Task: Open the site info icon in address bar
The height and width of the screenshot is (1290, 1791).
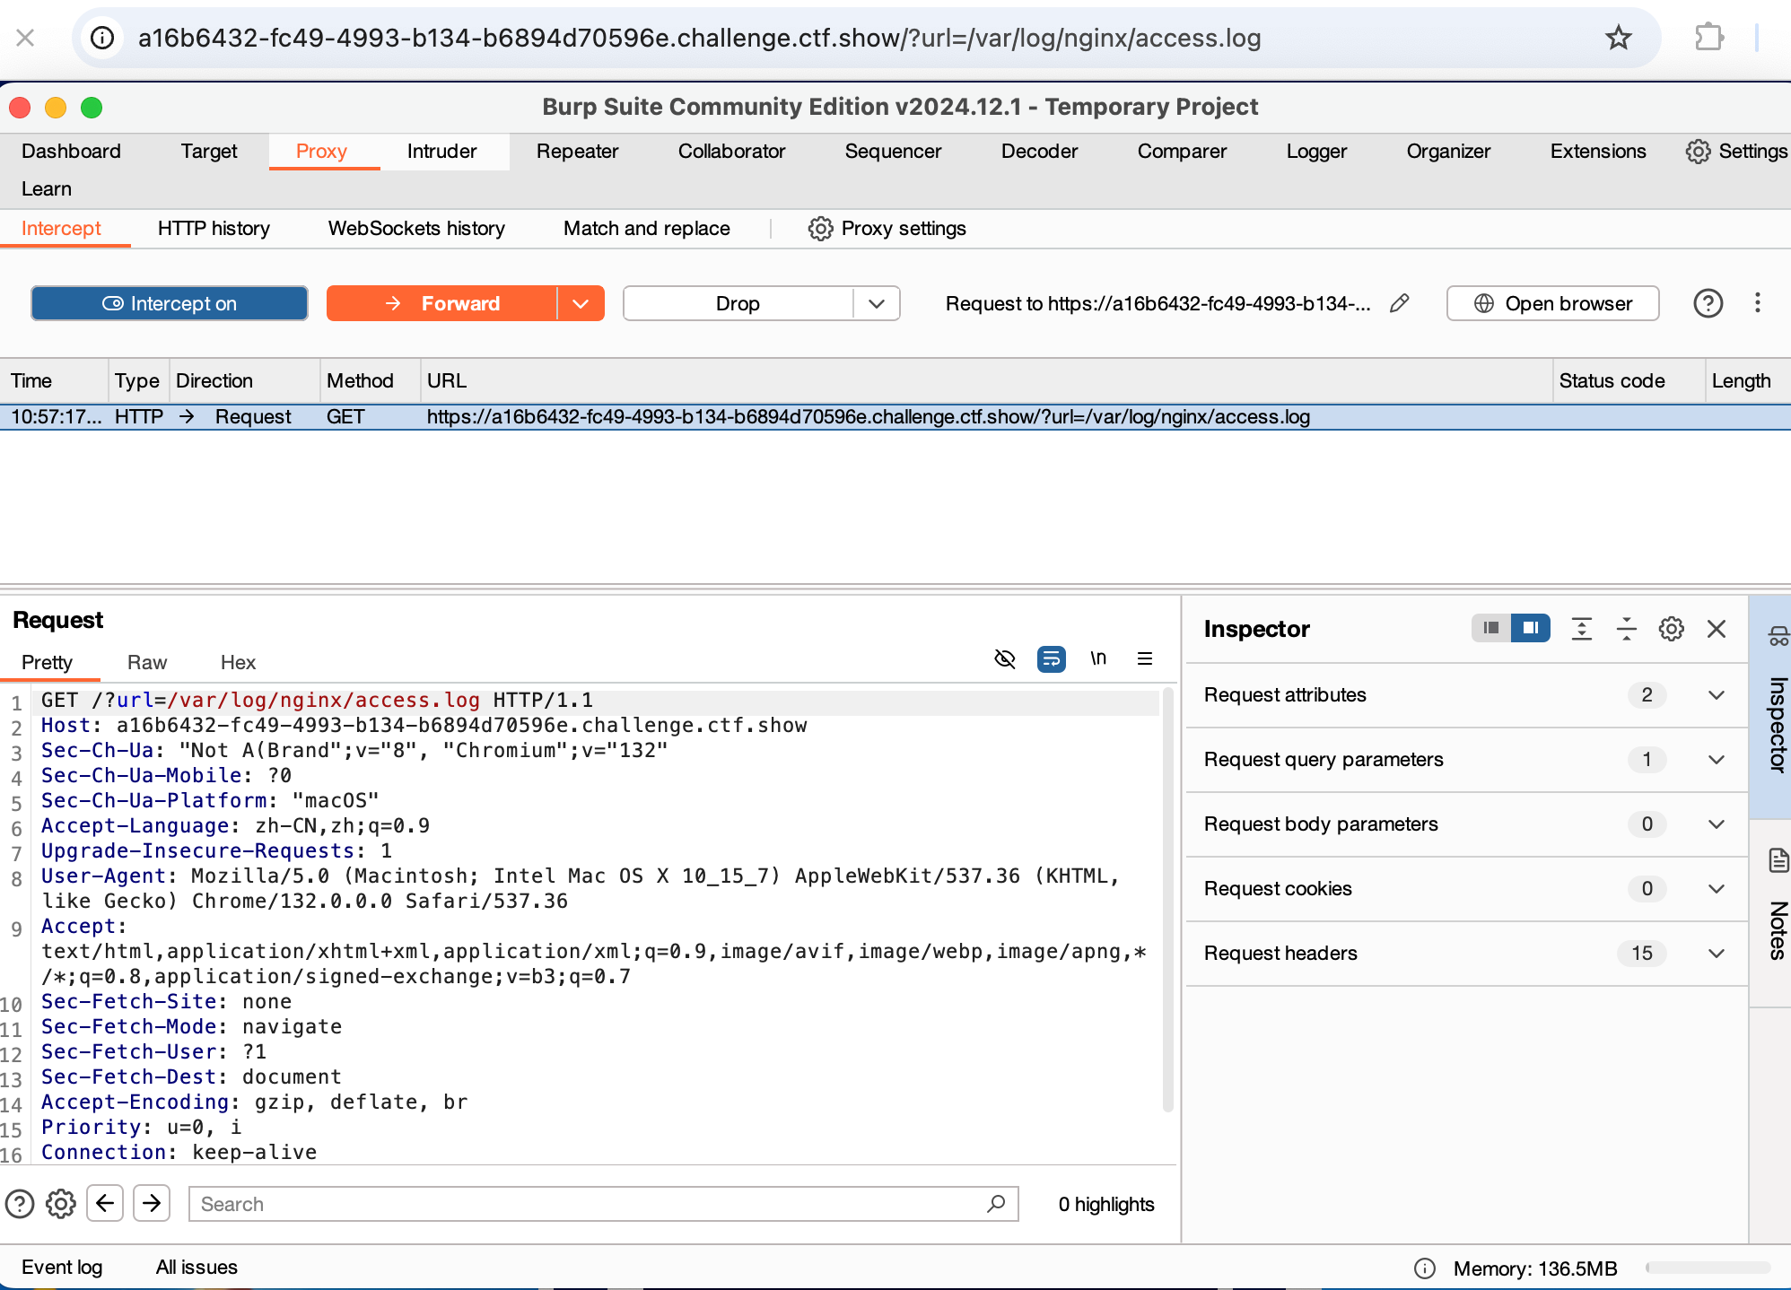Action: 103,38
